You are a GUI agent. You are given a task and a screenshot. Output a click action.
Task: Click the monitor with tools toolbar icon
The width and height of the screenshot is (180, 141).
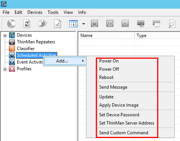tap(141, 24)
